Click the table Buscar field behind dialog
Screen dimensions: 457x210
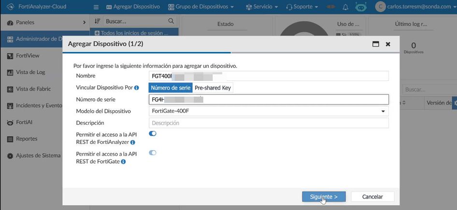pos(429,90)
